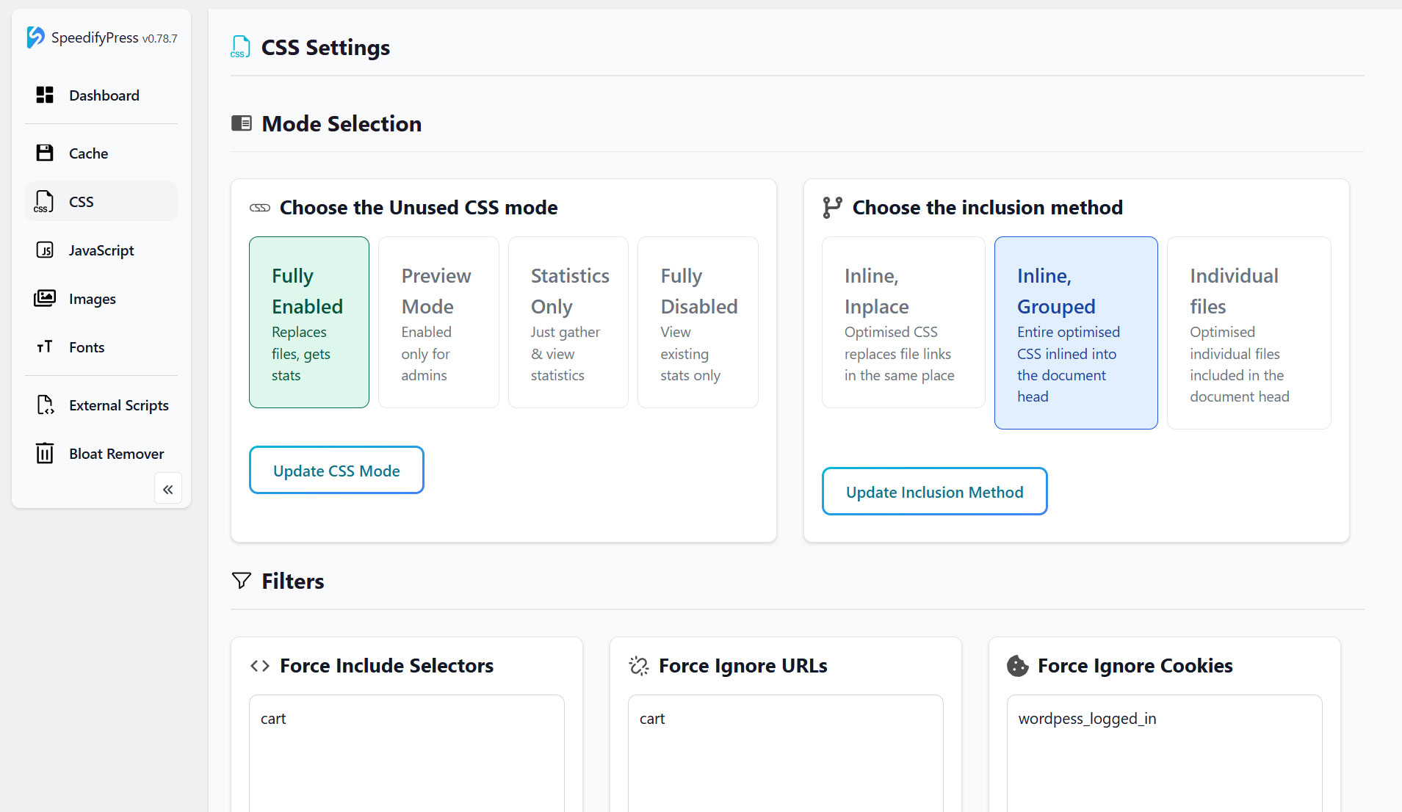Click the Bloat Remover trash icon
Viewport: 1402px width, 812px height.
[45, 453]
